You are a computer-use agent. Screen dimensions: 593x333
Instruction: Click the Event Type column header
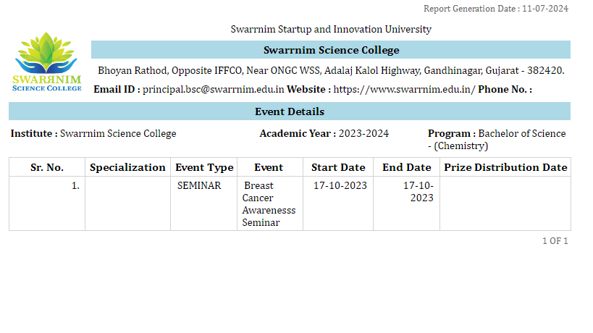point(204,167)
